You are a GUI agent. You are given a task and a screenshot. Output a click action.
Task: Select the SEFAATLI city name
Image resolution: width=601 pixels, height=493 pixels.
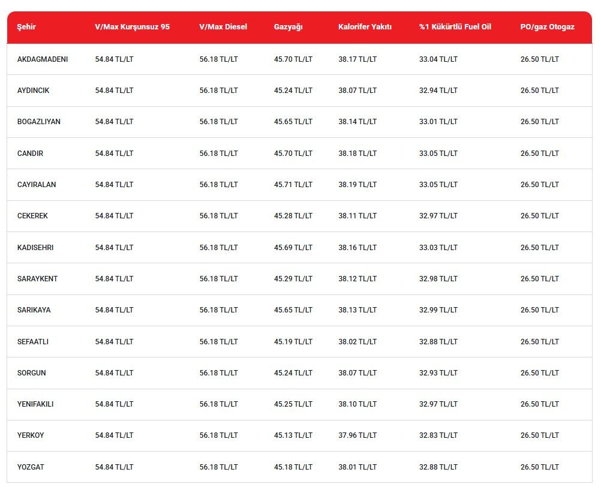point(33,342)
